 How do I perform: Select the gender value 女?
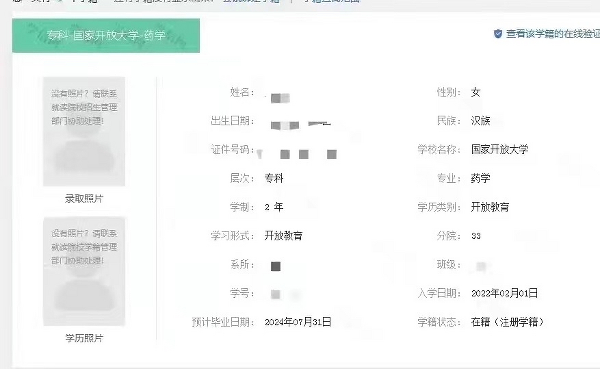476,92
